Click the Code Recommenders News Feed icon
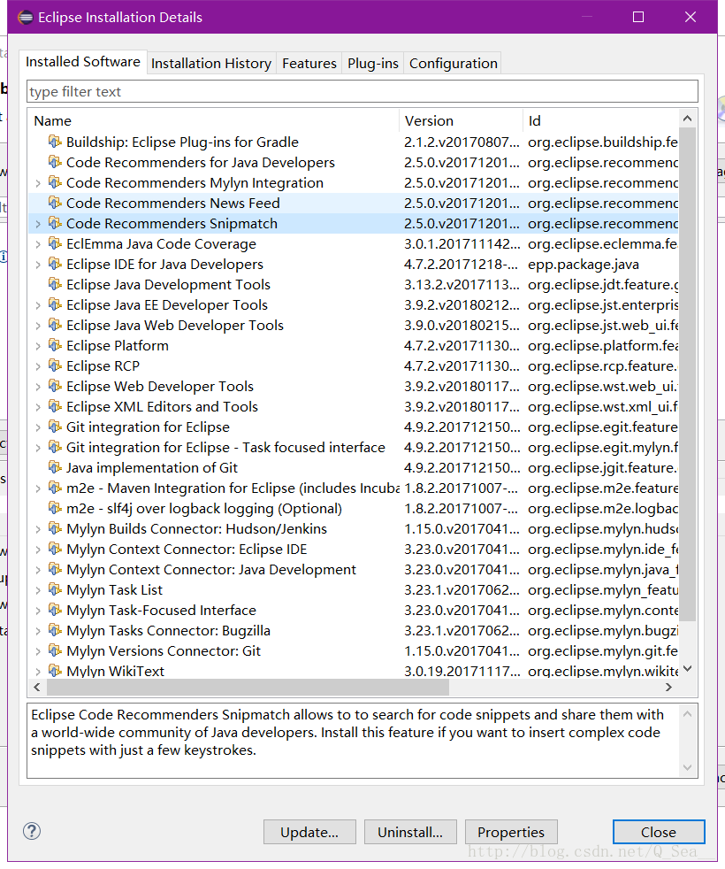This screenshot has height=869, width=725. click(x=55, y=203)
